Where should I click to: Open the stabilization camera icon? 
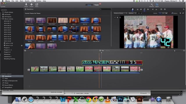coord(148,9)
